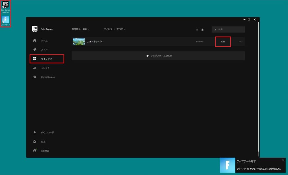Viewport: 288px width, 175px height.
Task: Switch library to list view
Action: click(202, 29)
